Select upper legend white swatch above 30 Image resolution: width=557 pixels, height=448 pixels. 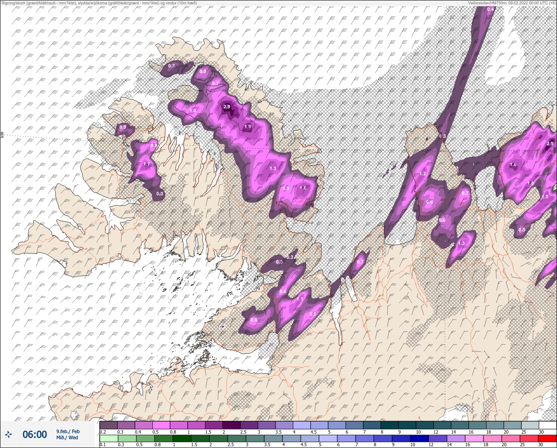(x=547, y=425)
